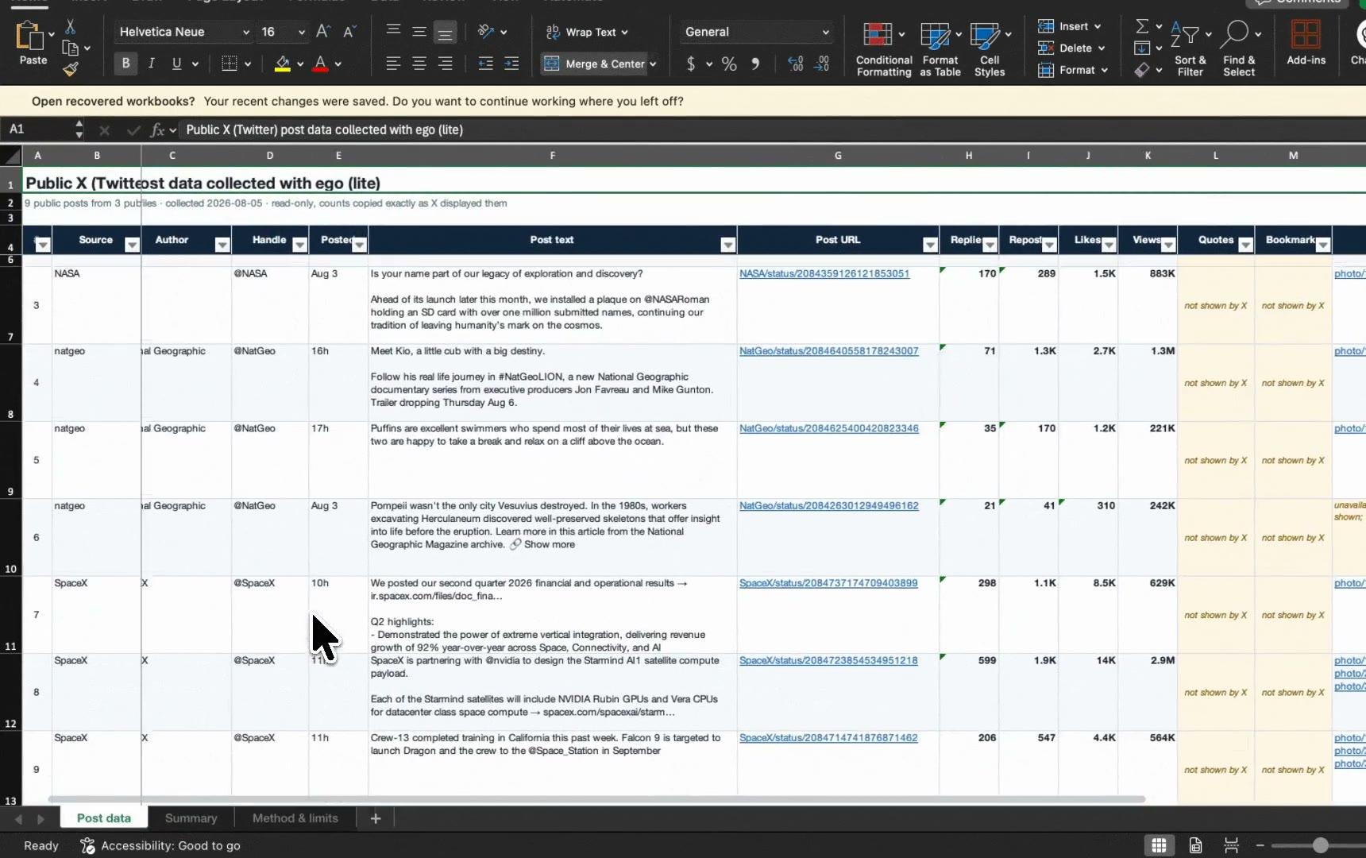Image resolution: width=1366 pixels, height=858 pixels.
Task: Expand the Quotes column filter dropdown
Action: point(1245,245)
